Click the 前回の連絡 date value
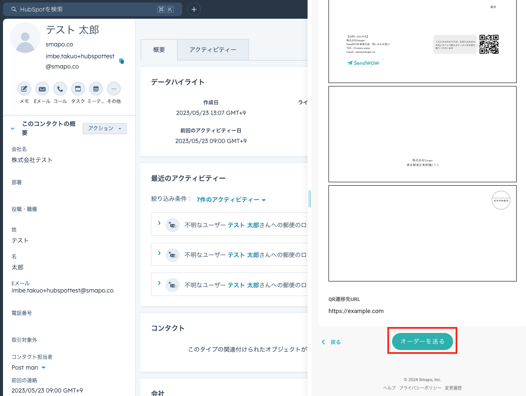 47,390
